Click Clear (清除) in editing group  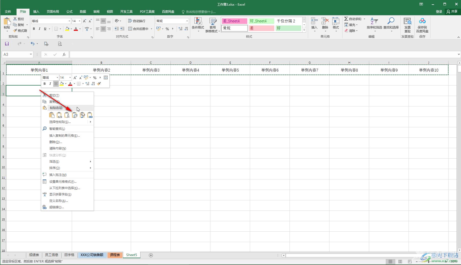(x=351, y=31)
